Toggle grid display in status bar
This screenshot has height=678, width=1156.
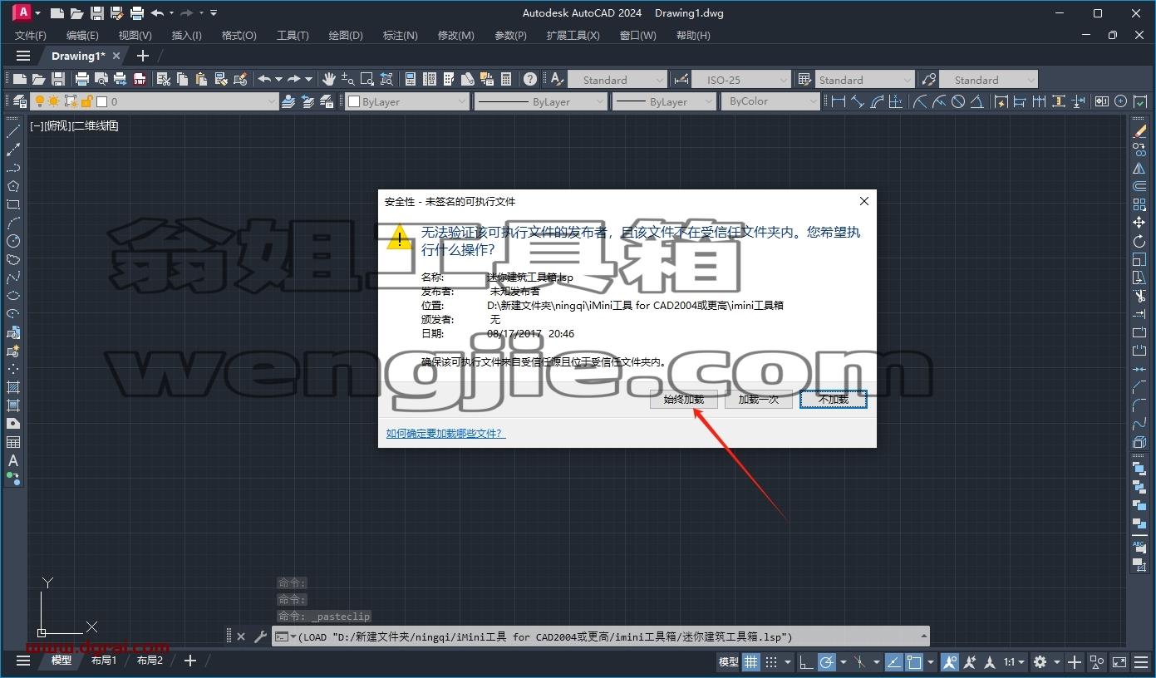(750, 662)
